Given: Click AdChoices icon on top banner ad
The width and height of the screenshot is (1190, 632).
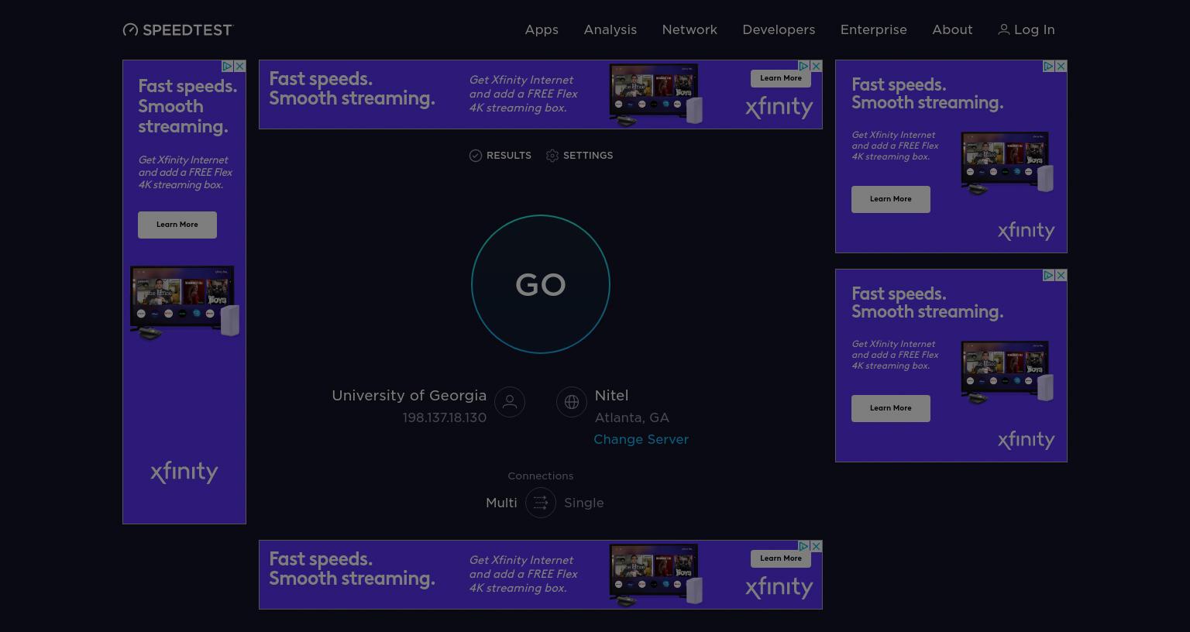Looking at the screenshot, I should coord(804,67).
